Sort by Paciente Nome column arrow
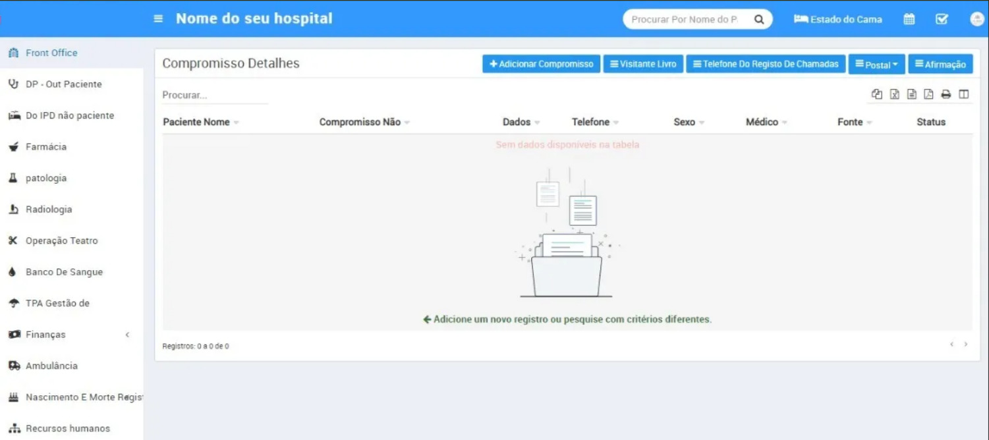 237,123
